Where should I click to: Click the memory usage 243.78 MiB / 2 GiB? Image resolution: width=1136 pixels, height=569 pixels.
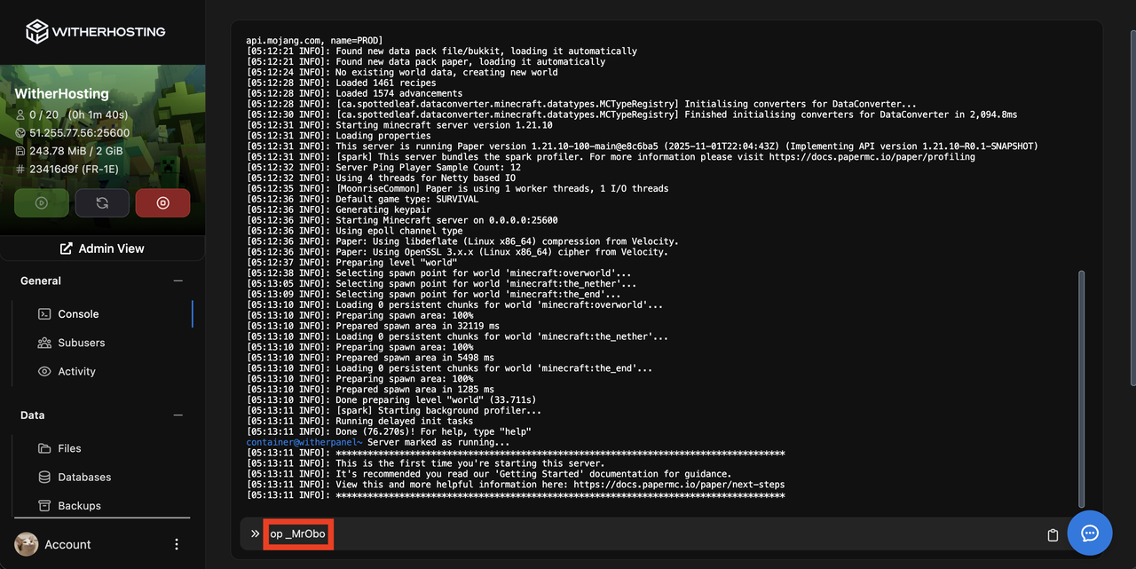click(x=75, y=151)
